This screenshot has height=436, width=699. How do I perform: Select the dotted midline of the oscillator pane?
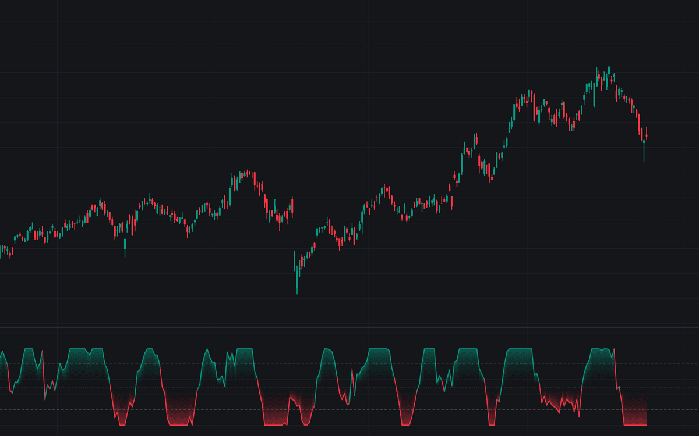point(349,387)
